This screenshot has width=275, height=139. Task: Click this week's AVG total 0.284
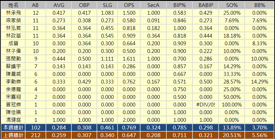pos(59,128)
